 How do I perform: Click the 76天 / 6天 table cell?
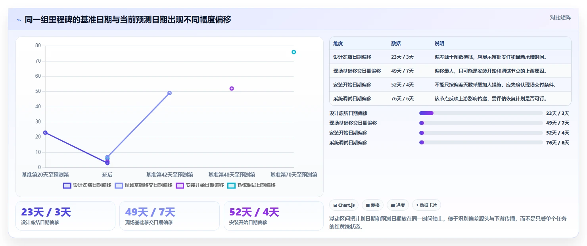click(x=409, y=98)
